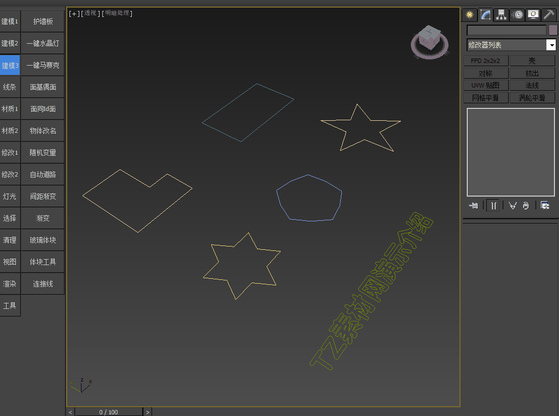Open the [+] viewport menu

(x=74, y=14)
